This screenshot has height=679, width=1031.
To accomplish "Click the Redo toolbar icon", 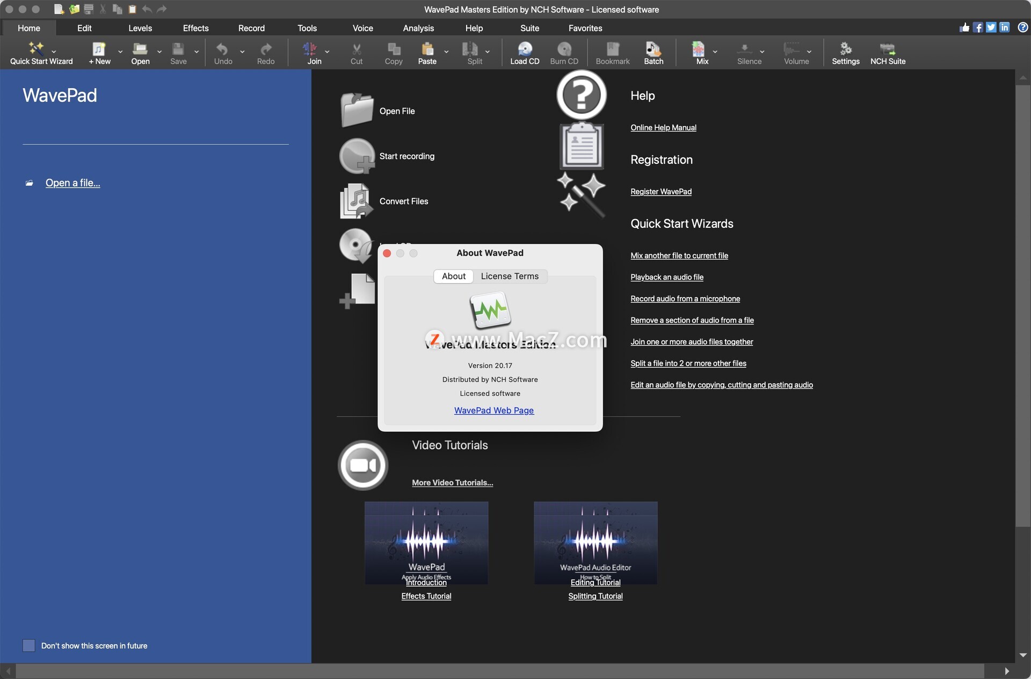I will pyautogui.click(x=266, y=49).
